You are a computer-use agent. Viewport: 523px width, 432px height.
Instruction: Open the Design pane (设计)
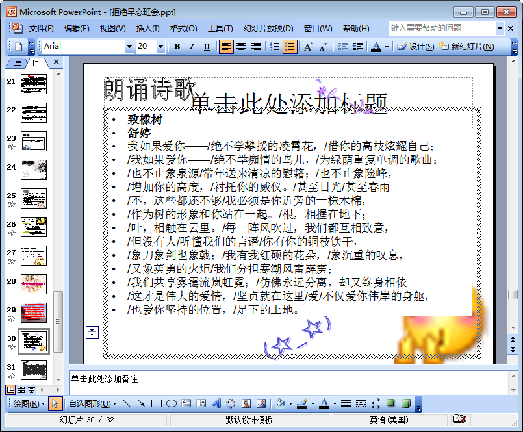pos(416,47)
